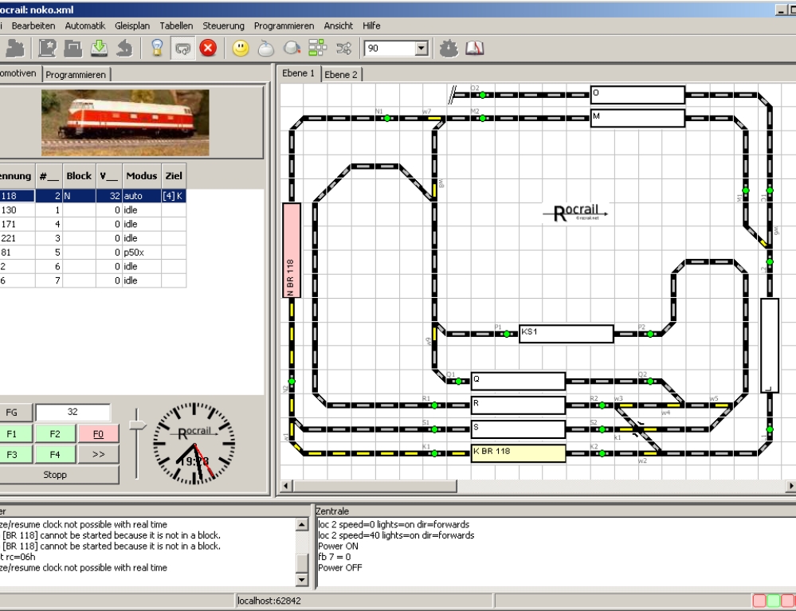Click block O on the track plan

637,95
